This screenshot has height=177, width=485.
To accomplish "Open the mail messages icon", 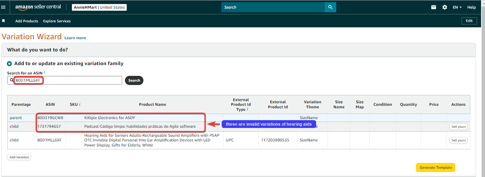I will point(434,7).
